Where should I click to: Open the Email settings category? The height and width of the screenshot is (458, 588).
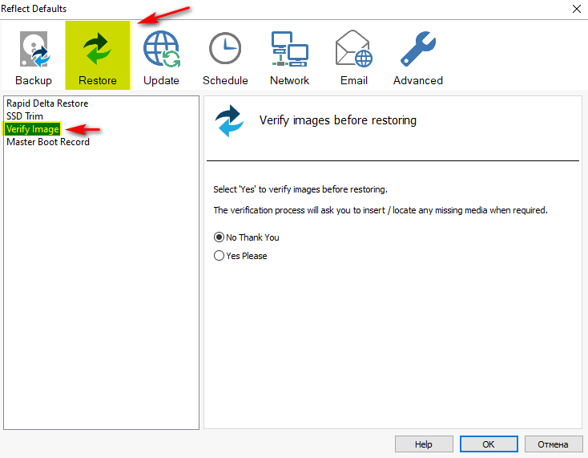tap(353, 56)
